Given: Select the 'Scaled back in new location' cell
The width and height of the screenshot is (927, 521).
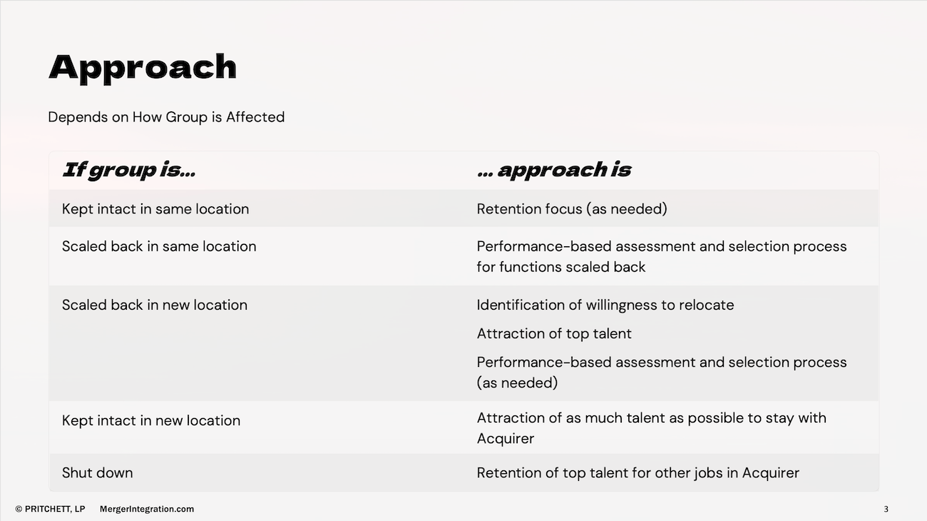Looking at the screenshot, I should [155, 305].
